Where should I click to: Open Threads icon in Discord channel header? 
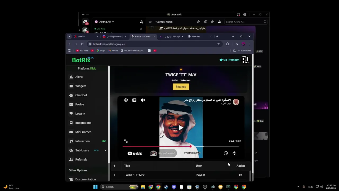(x=198, y=22)
